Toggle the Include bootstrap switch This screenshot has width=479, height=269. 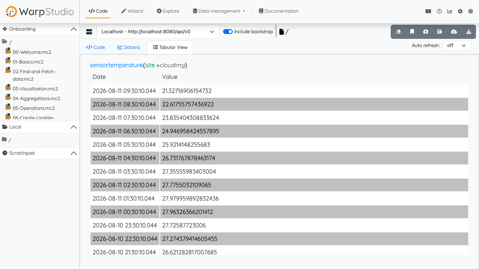coord(228,32)
